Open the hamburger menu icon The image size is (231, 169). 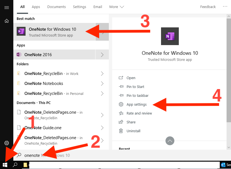[x=7, y=7]
